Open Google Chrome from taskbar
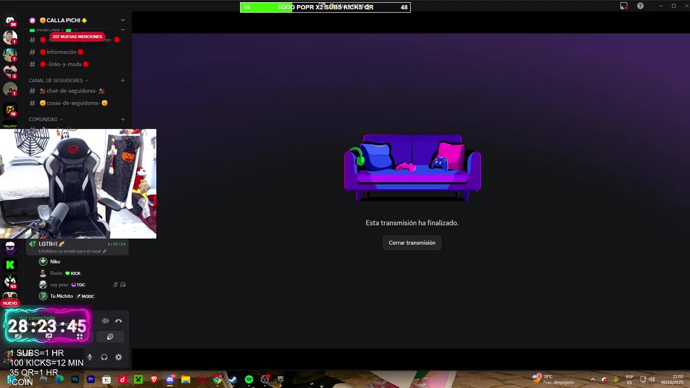The image size is (690, 388). [x=217, y=379]
